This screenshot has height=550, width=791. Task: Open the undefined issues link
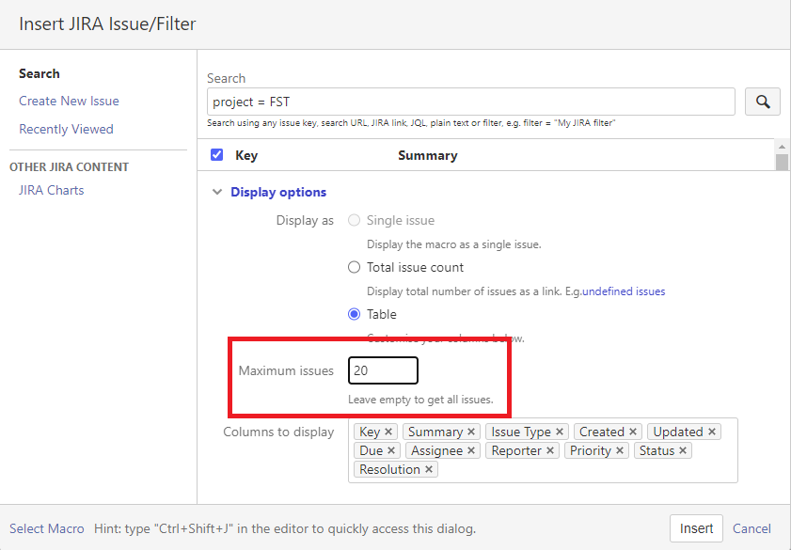(624, 291)
